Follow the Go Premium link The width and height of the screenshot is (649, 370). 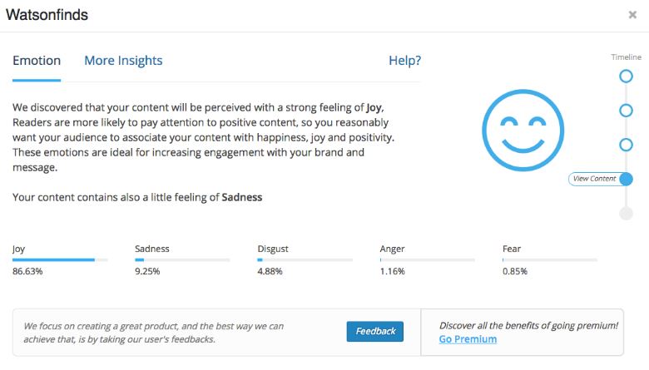coord(468,339)
